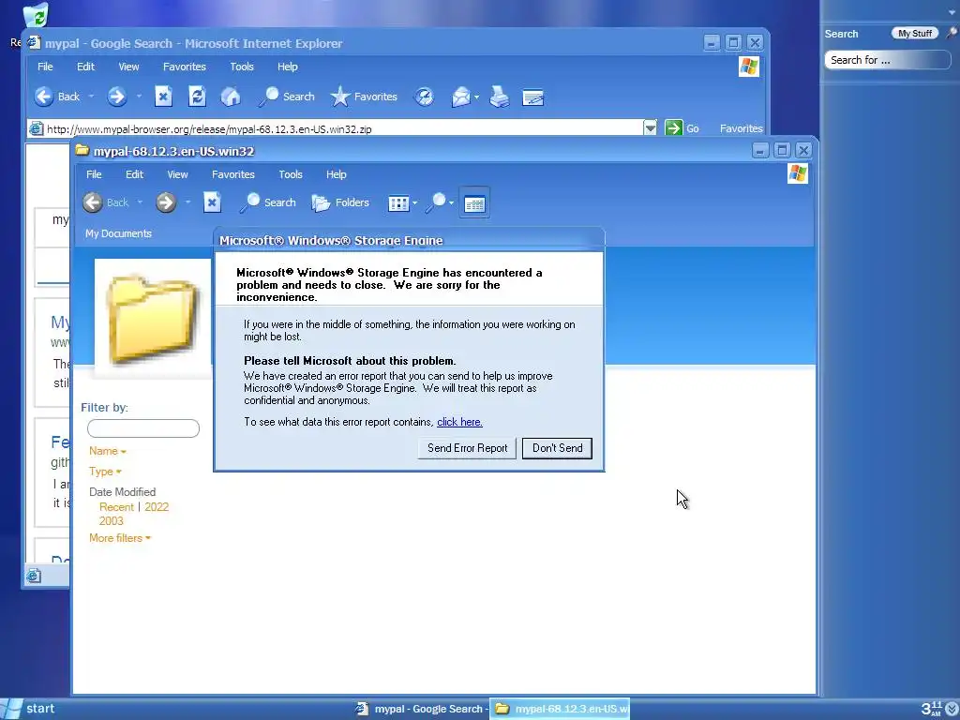Click Internet Explorer status bar page icon
Viewport: 960px width, 720px height.
(35, 576)
